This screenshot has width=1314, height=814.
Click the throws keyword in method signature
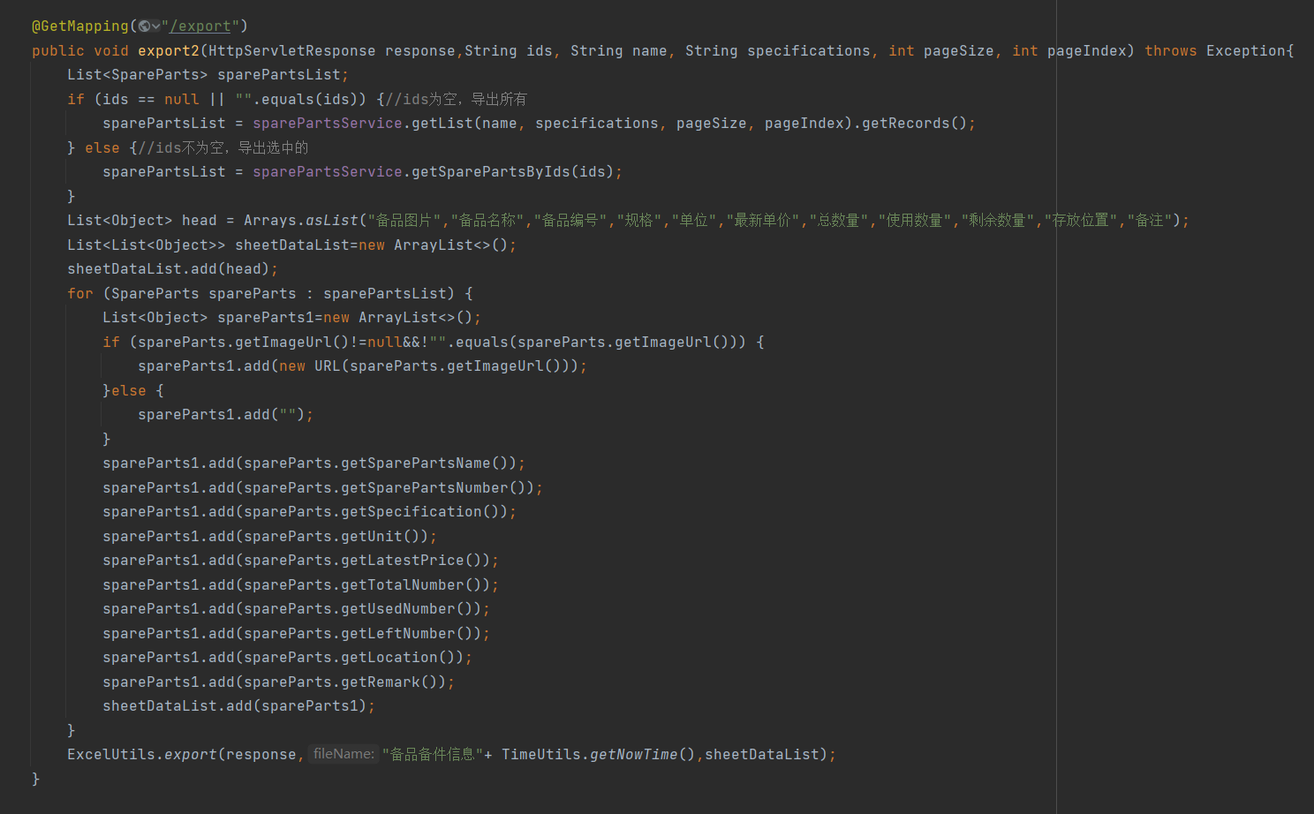(1171, 50)
